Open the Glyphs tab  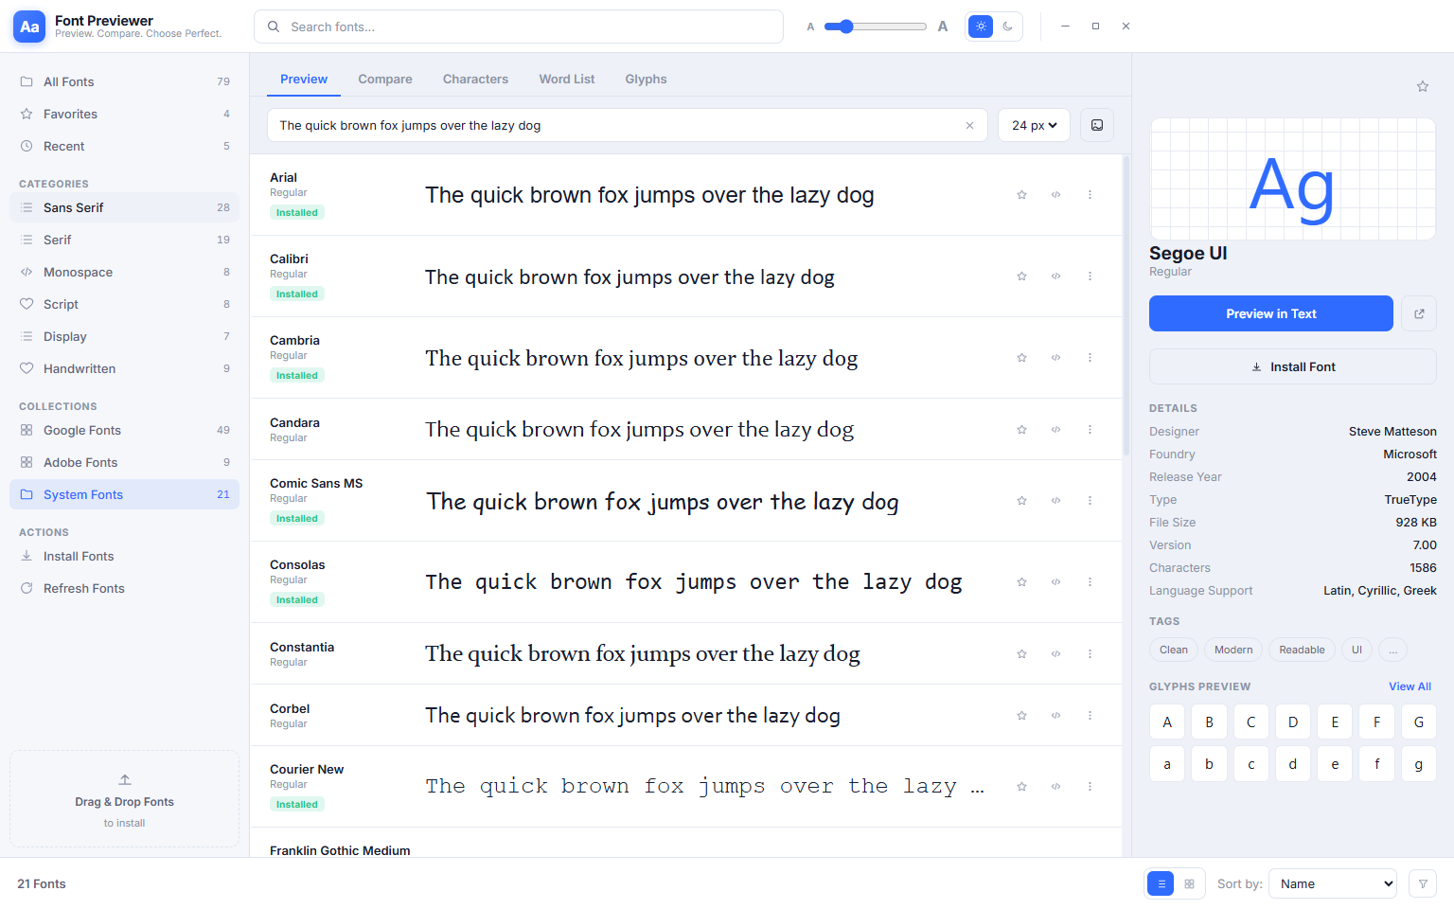tap(646, 80)
